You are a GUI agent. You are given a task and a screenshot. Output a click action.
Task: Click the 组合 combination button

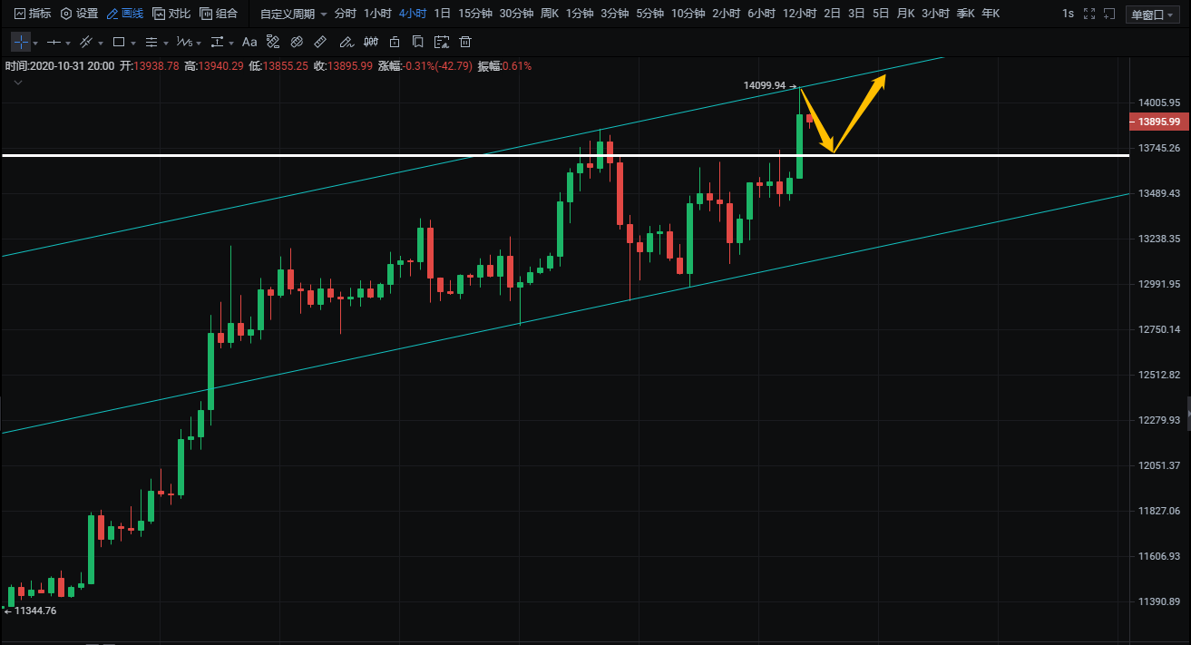219,14
